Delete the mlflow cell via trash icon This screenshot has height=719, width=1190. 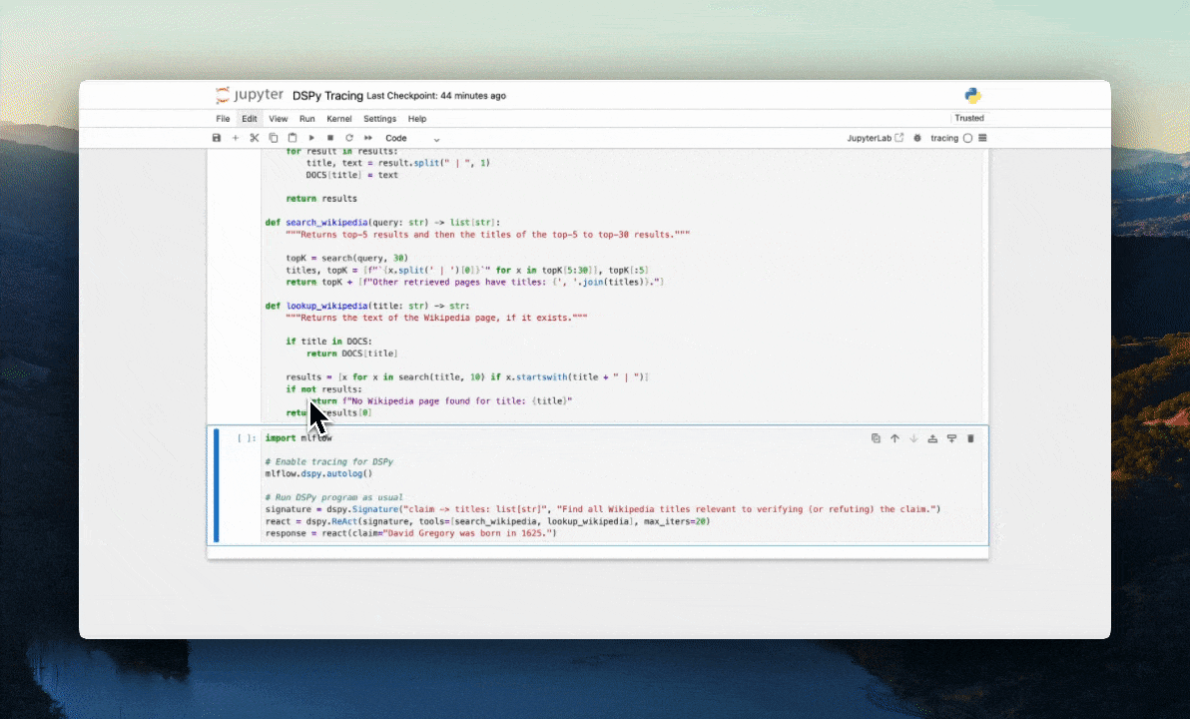(969, 437)
